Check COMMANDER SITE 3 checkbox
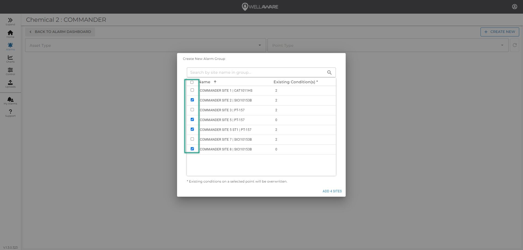Viewport: 523px width, 250px height. [x=192, y=110]
